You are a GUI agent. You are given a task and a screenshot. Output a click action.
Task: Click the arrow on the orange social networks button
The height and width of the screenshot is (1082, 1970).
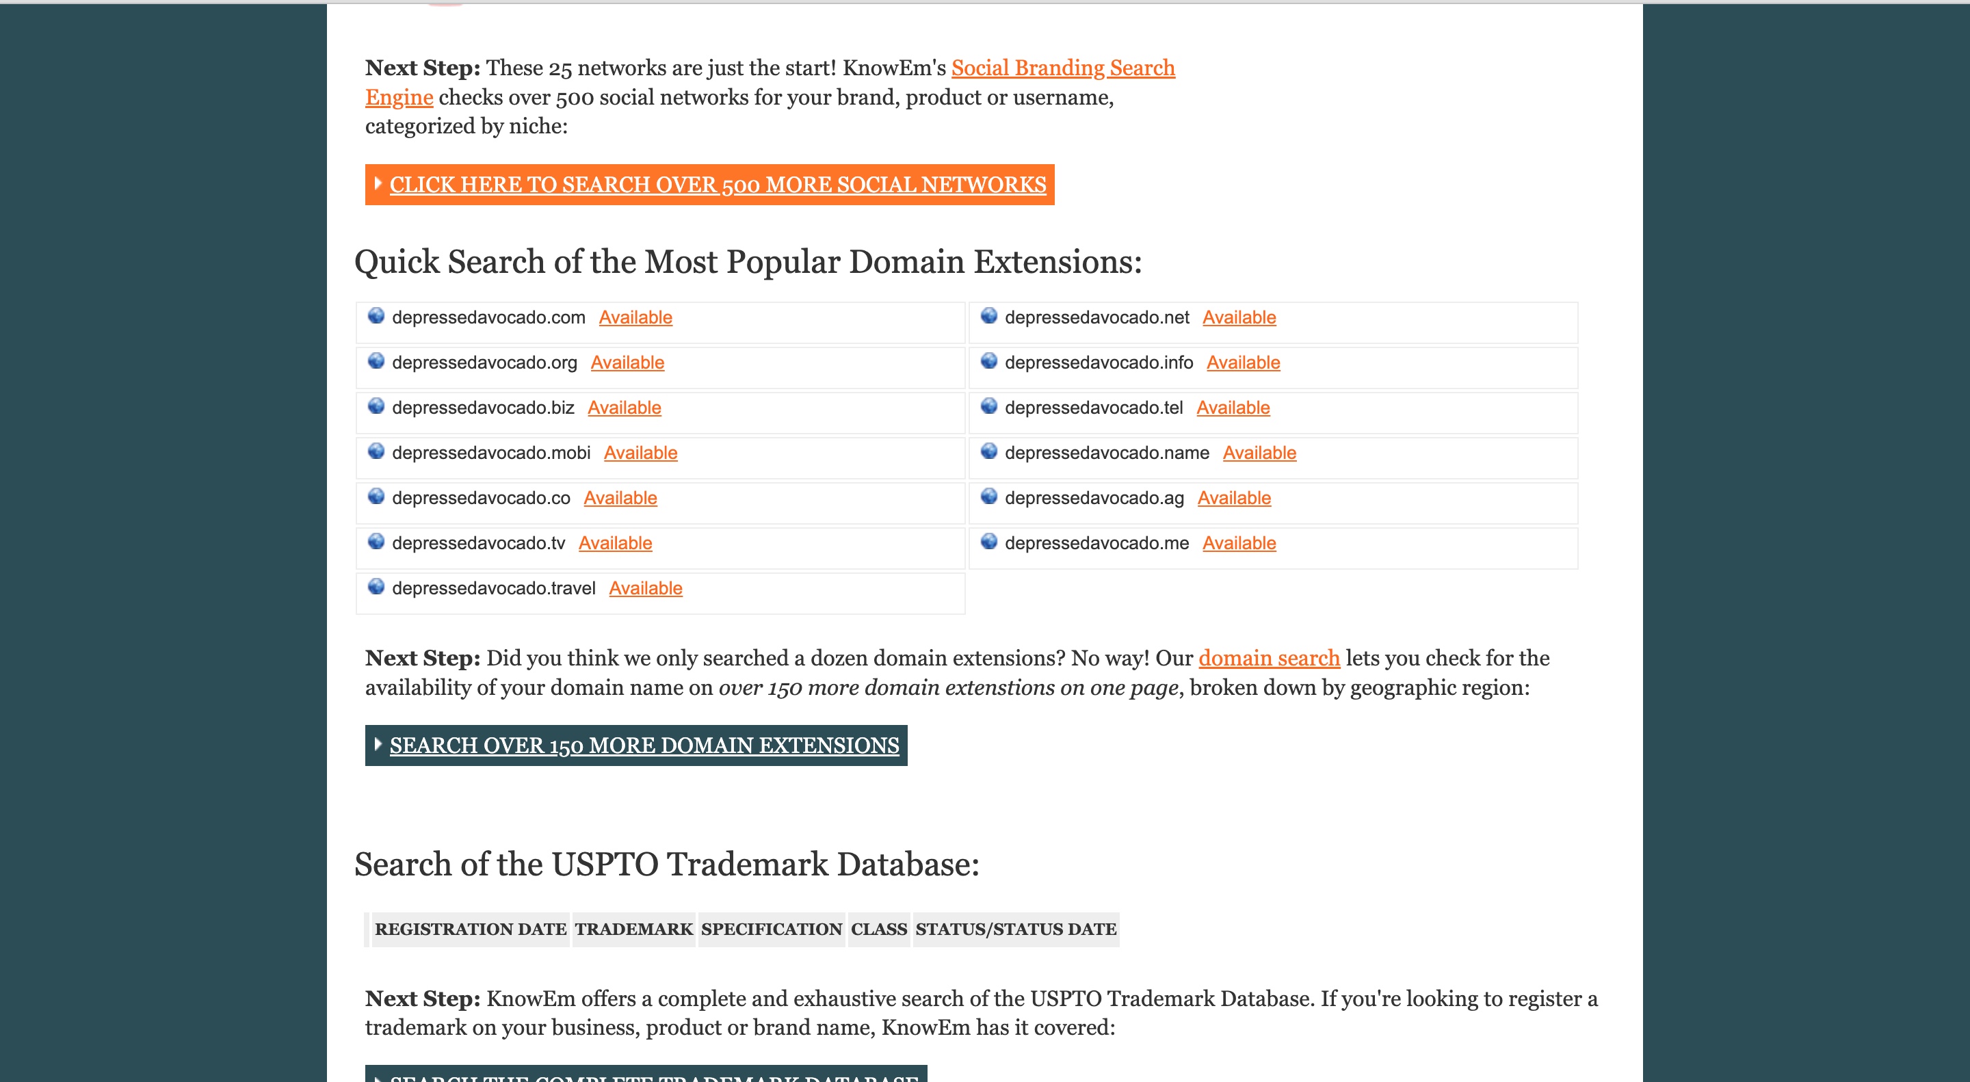point(378,183)
